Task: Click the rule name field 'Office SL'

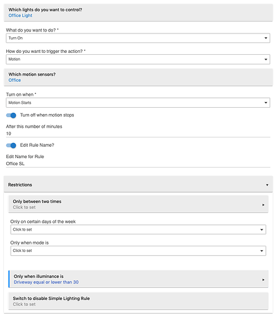Action: (138, 164)
